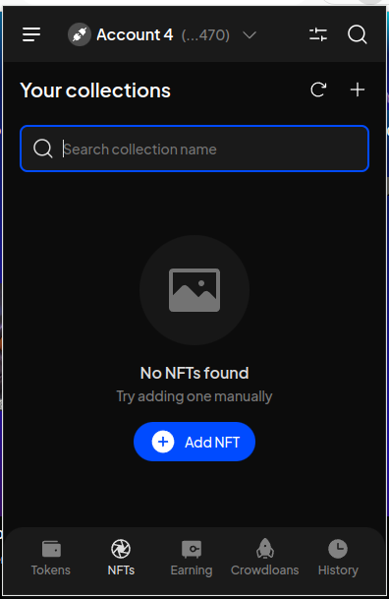Click the Add NFT button
The height and width of the screenshot is (599, 389).
(x=194, y=442)
